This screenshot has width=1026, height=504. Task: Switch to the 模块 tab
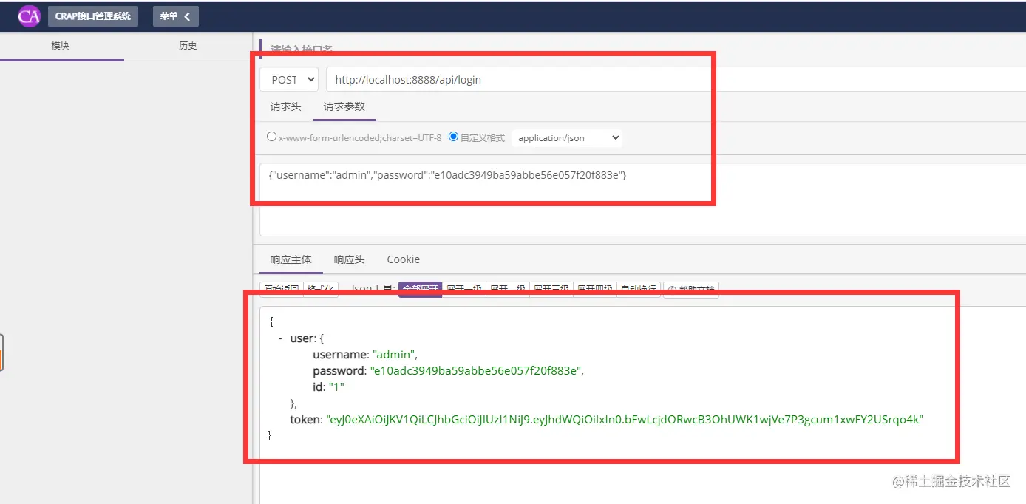tap(61, 46)
